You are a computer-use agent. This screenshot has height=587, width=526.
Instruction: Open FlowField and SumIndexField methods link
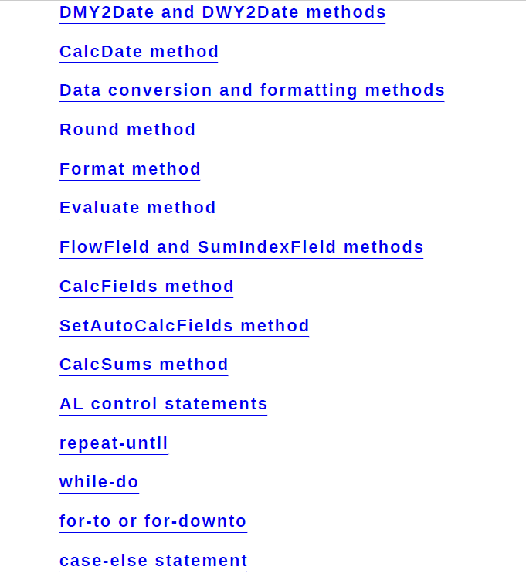click(x=241, y=247)
